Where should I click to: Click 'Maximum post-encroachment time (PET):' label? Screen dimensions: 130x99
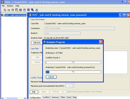coord(47,86)
